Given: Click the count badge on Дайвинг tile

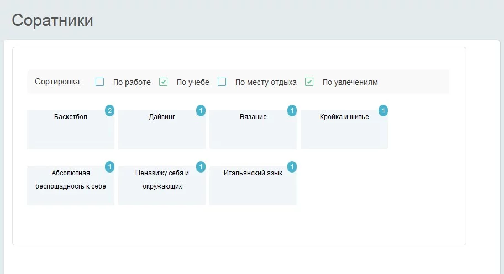Looking at the screenshot, I should pyautogui.click(x=201, y=111).
